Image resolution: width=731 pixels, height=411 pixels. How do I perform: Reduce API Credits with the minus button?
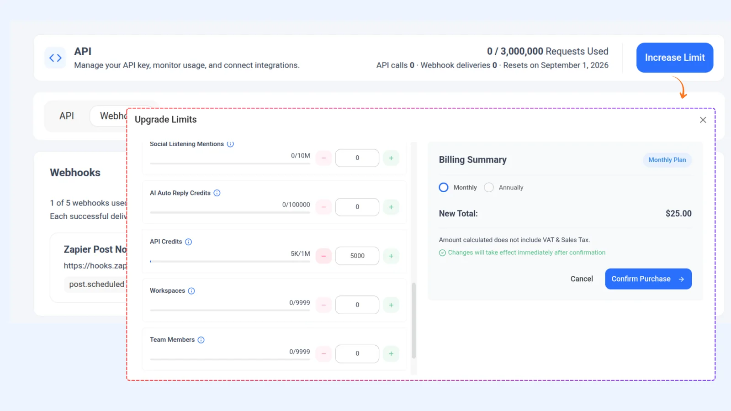point(323,256)
